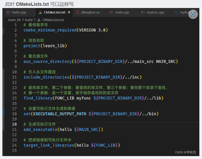
Task: Switch to the hello.cpp tab
Action: coord(20,12)
